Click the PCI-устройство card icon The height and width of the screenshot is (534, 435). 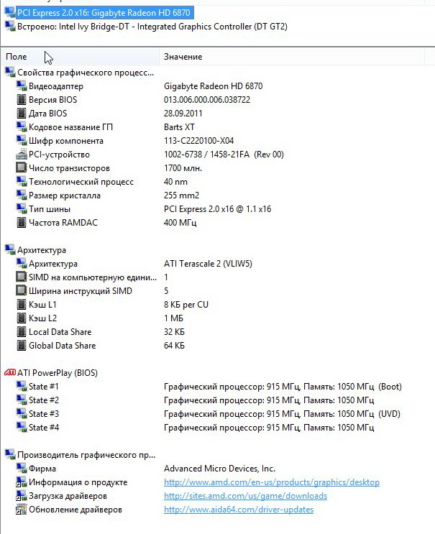[22, 155]
